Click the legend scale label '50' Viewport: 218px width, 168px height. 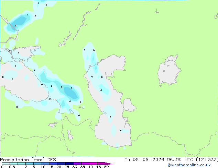[x=106, y=167]
